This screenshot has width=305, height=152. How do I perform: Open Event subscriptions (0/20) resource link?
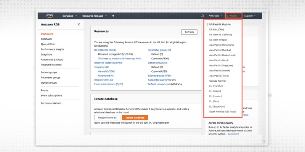pos(109,84)
